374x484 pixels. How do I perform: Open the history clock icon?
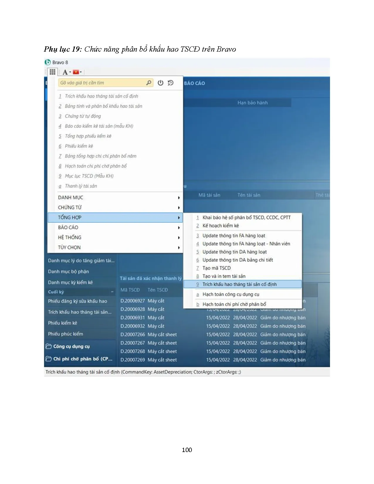pyautogui.click(x=170, y=83)
